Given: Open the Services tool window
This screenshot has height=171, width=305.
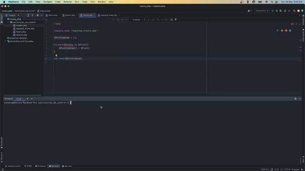Looking at the screenshot, I should (x=67, y=166).
